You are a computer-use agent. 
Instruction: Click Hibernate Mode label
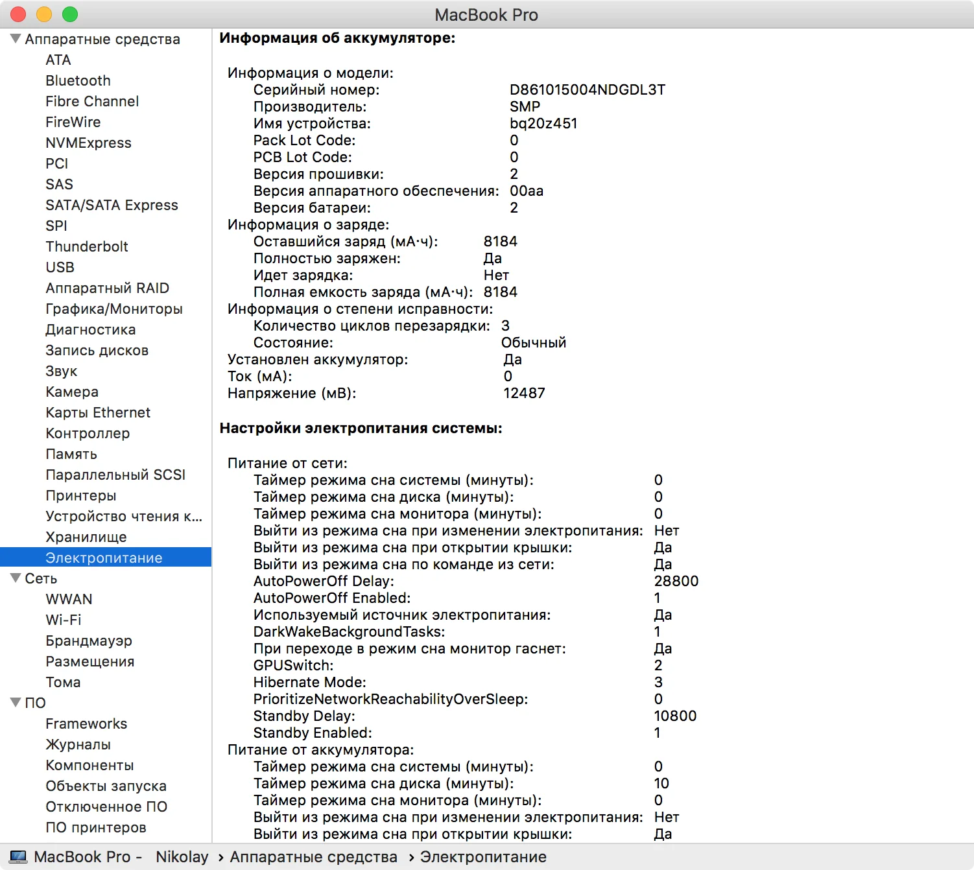[x=310, y=682]
